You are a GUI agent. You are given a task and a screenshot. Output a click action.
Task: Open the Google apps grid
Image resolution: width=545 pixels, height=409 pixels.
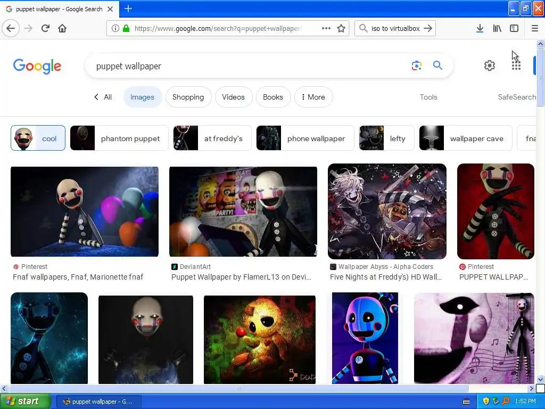click(x=516, y=66)
